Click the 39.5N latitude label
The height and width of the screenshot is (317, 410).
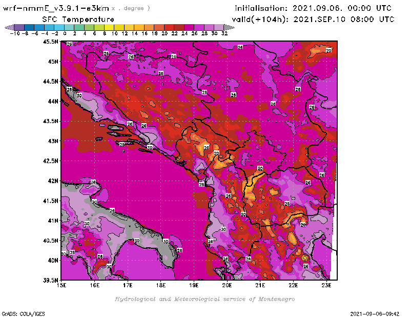pos(50,281)
